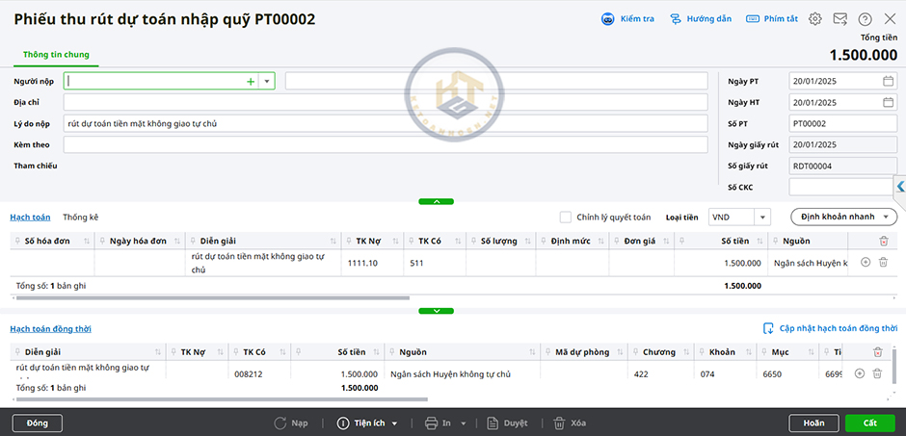Enable Chỉnh lý quyết toán checkbox

pos(566,218)
